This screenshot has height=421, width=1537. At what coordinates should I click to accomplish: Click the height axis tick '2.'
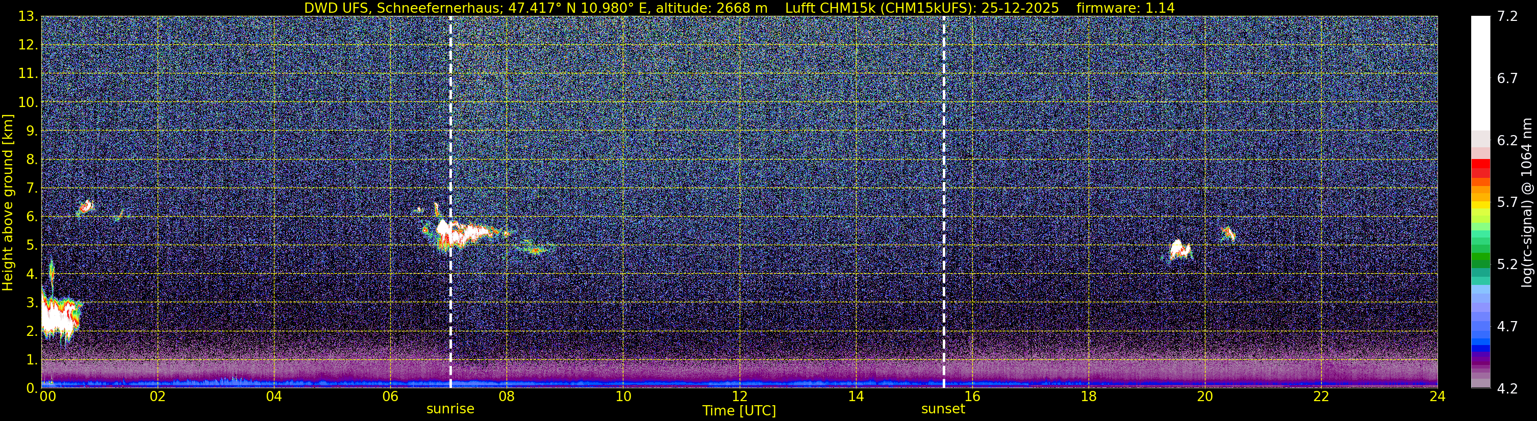coord(32,332)
